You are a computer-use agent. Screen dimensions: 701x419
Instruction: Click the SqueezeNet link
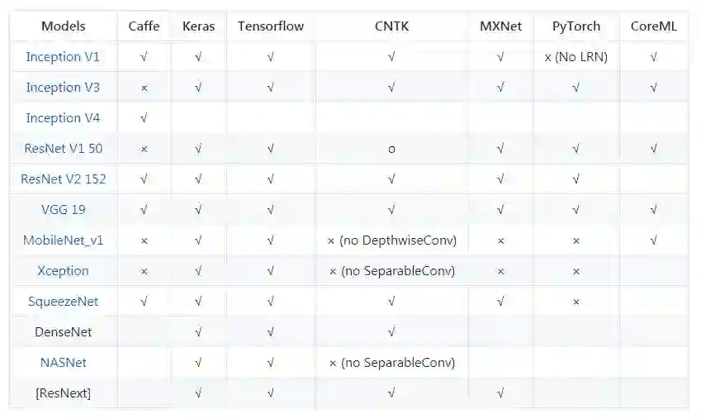pyautogui.click(x=63, y=302)
